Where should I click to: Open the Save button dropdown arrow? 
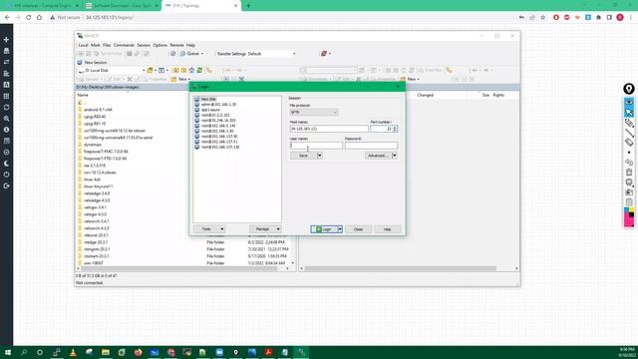click(319, 156)
